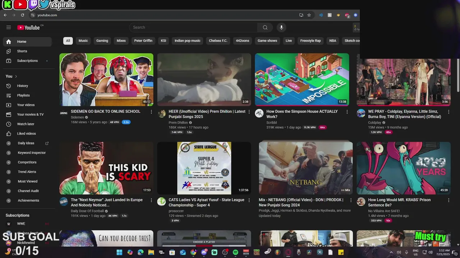Play the THIS KID IS SCARY thumbnail

pos(106,168)
